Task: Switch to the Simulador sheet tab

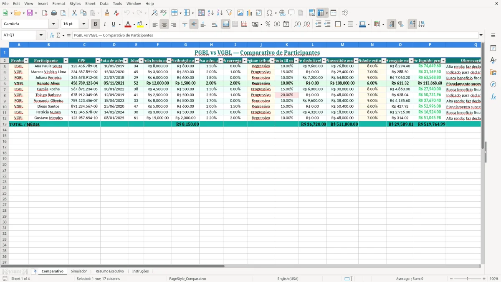Action: (79, 271)
